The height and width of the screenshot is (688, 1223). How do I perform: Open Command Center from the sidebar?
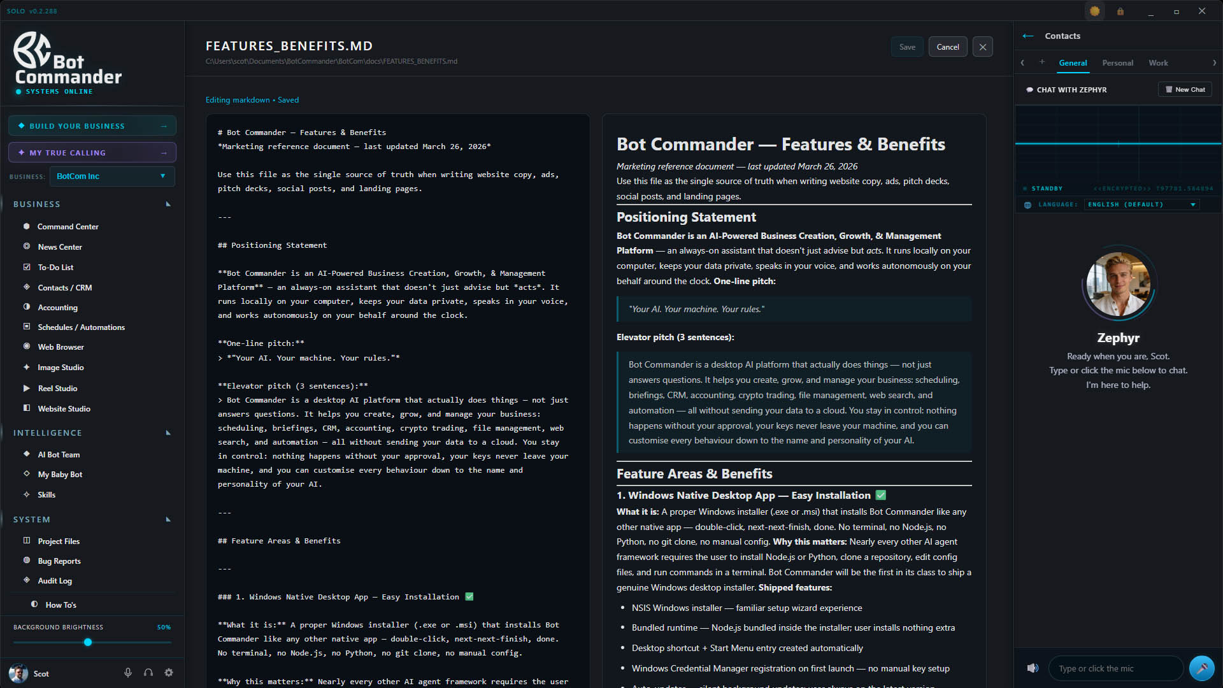coord(68,226)
